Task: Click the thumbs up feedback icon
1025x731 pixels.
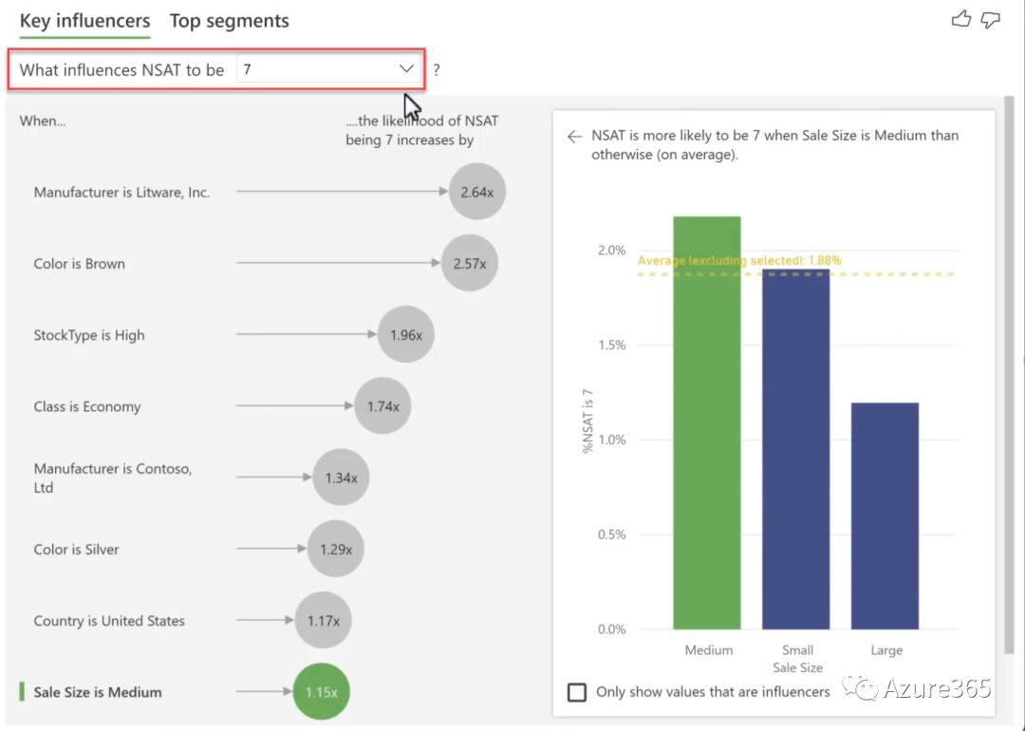Action: (x=961, y=19)
